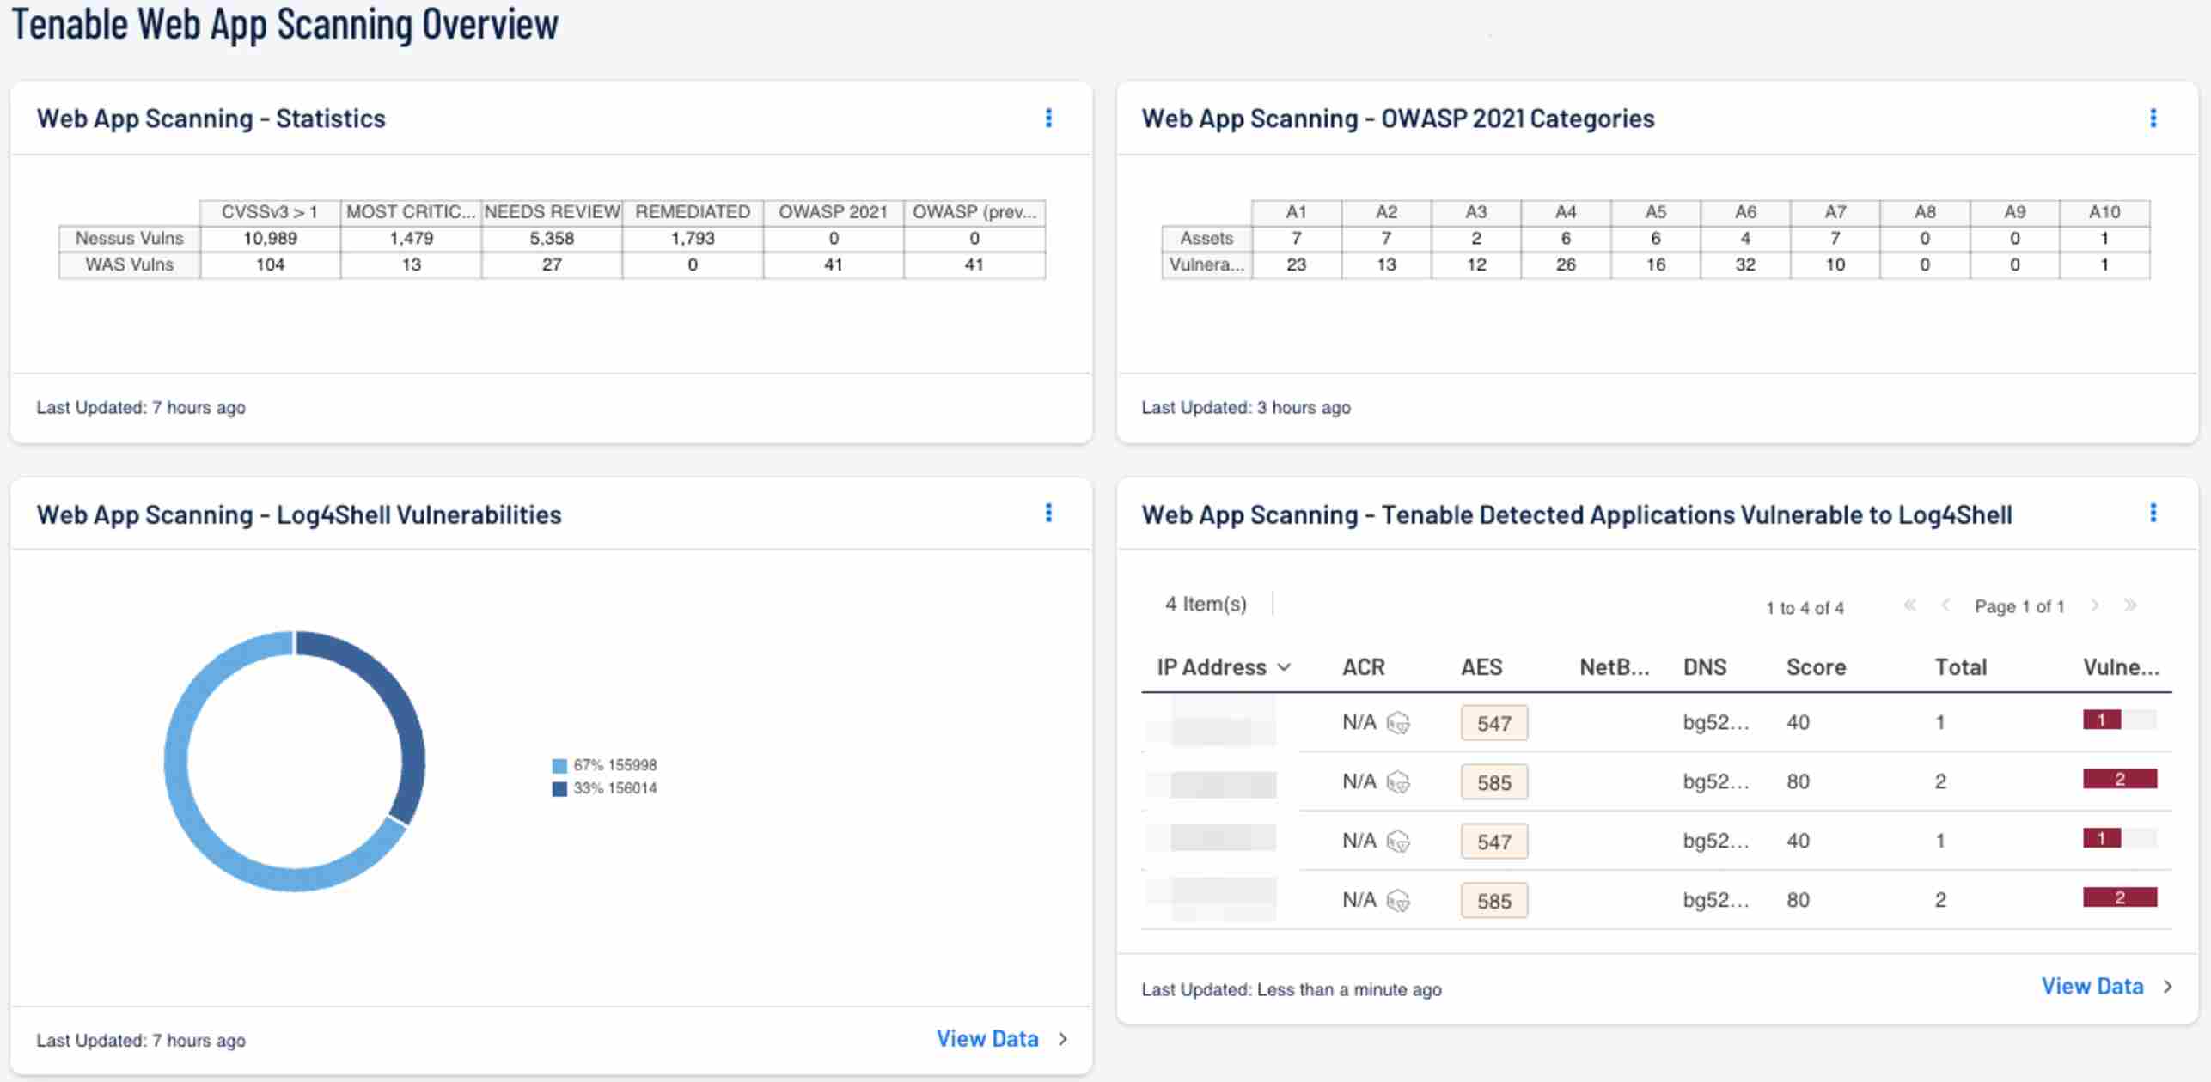The image size is (2211, 1082).
Task: Open the Detected Applications widget options menu
Action: point(2153,514)
